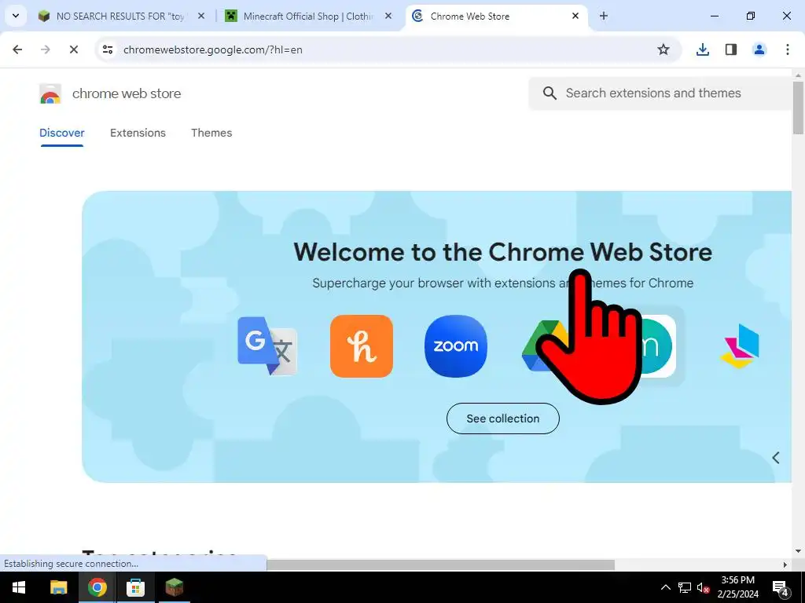Open Chrome downloads
The height and width of the screenshot is (603, 805).
tap(702, 49)
